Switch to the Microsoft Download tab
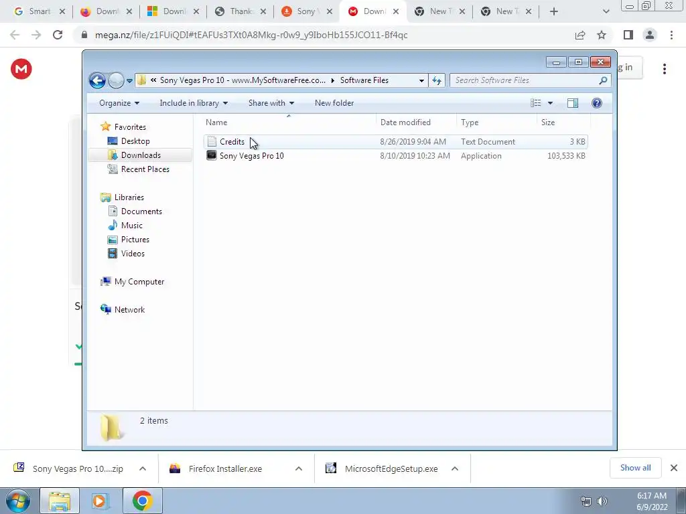 174,11
